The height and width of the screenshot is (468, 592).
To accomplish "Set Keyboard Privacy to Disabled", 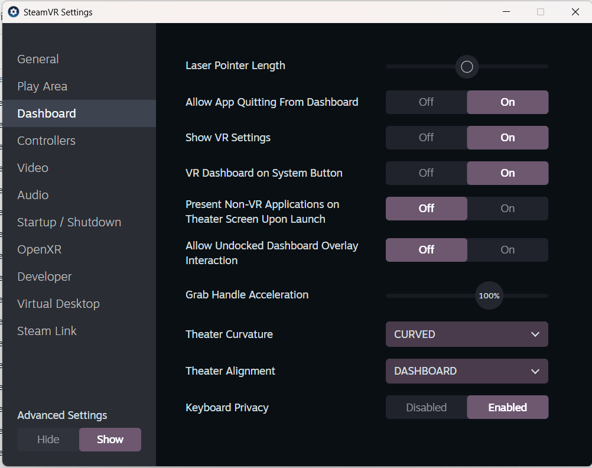I will (426, 407).
